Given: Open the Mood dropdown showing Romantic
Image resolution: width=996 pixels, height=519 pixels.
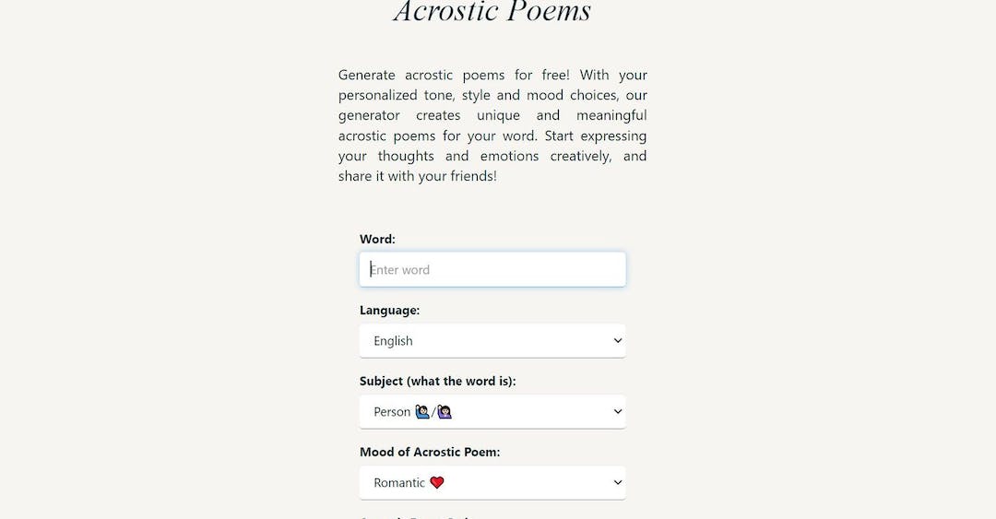Looking at the screenshot, I should coord(492,483).
